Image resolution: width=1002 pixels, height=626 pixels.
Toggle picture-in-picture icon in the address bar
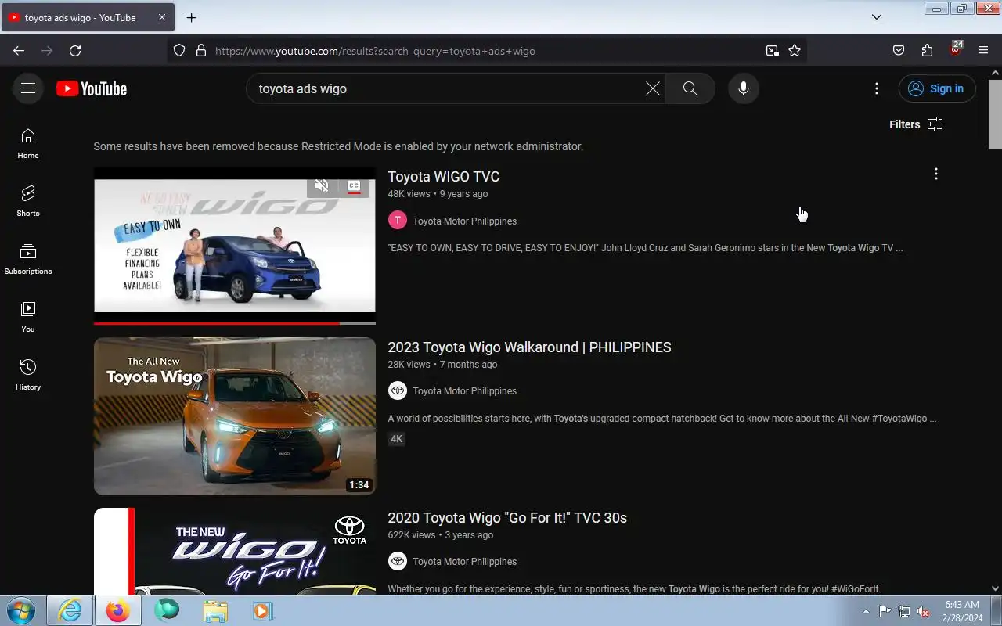pyautogui.click(x=773, y=51)
